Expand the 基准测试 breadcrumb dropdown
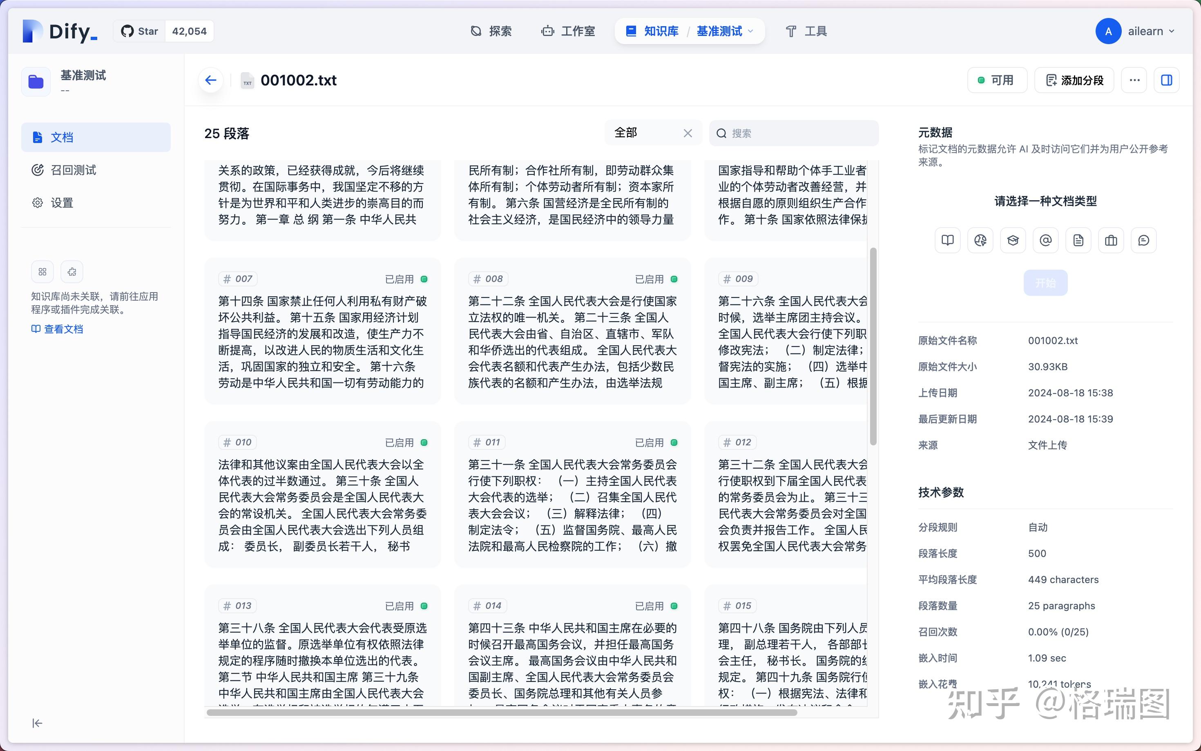 click(724, 31)
